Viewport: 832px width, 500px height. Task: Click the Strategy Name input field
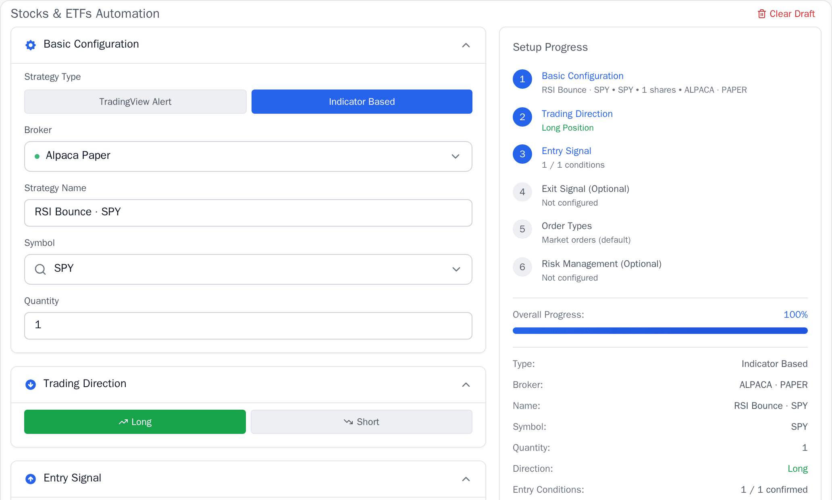tap(248, 213)
